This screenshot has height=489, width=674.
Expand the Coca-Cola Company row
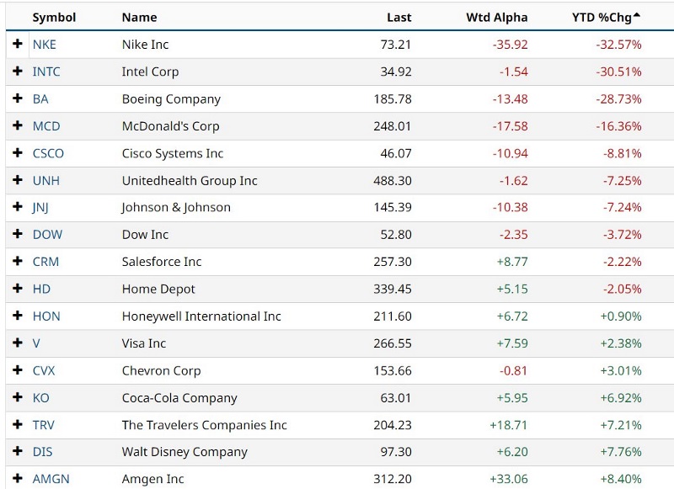[x=19, y=398]
